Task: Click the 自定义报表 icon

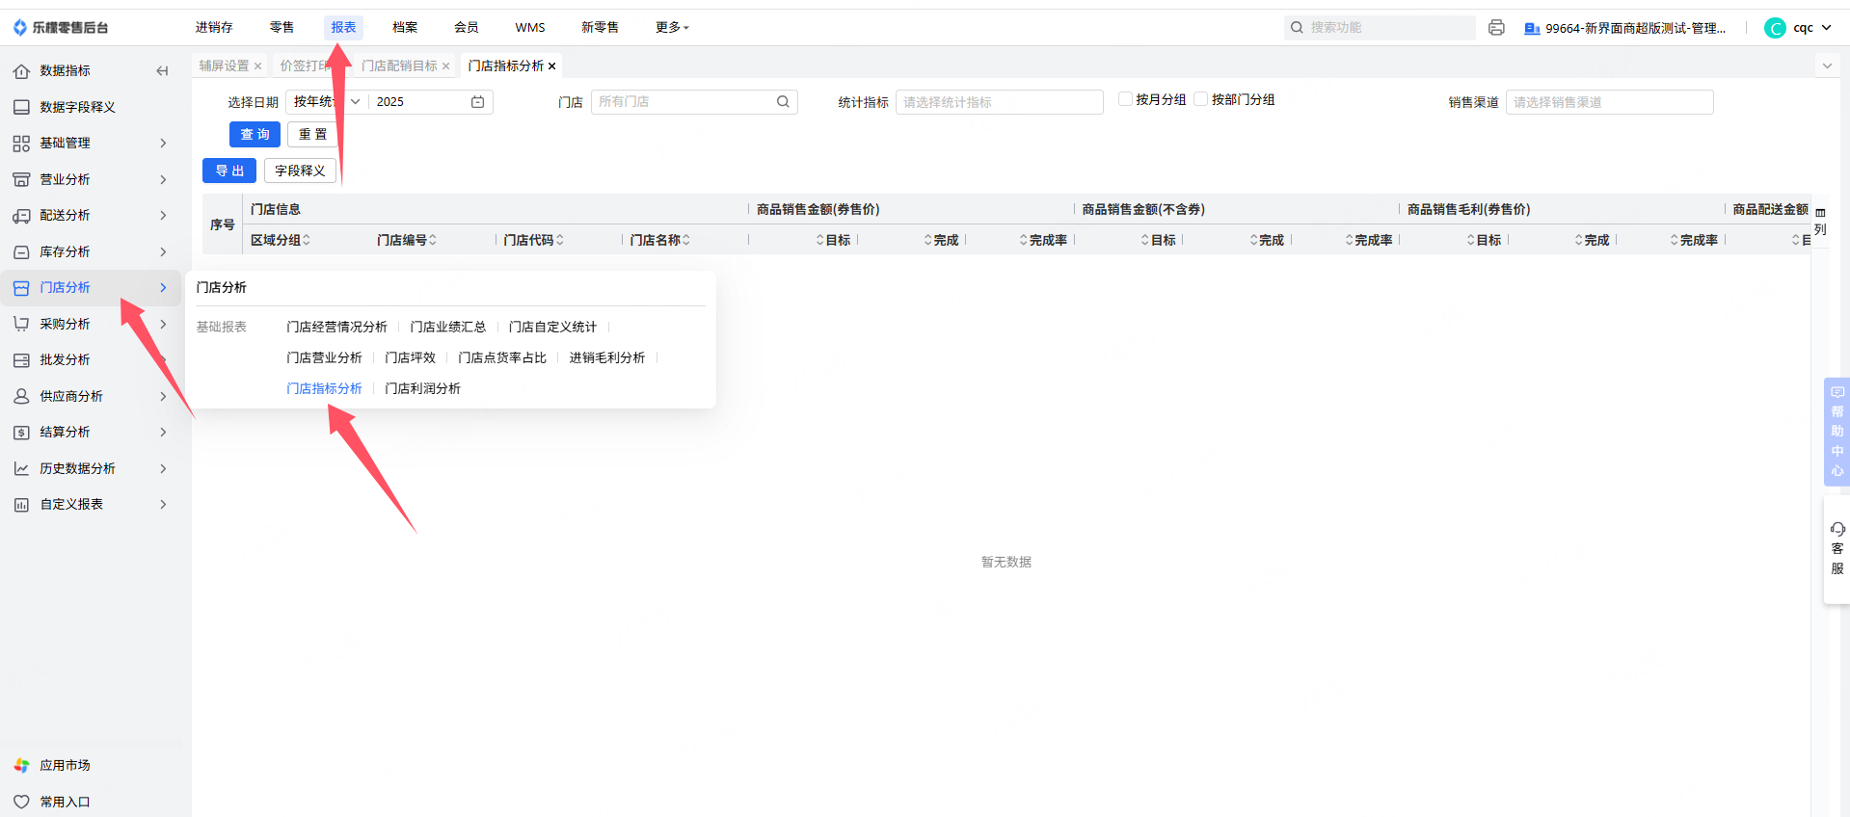Action: coord(21,505)
